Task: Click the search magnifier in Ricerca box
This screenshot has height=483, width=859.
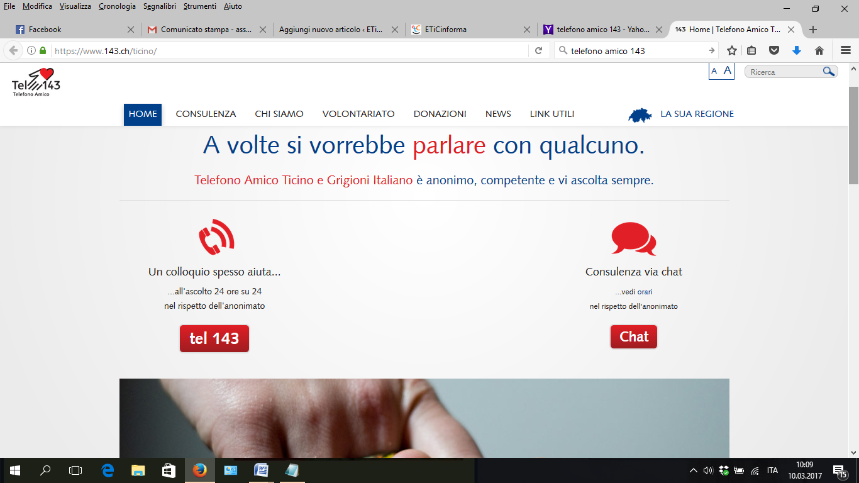Action: point(829,72)
